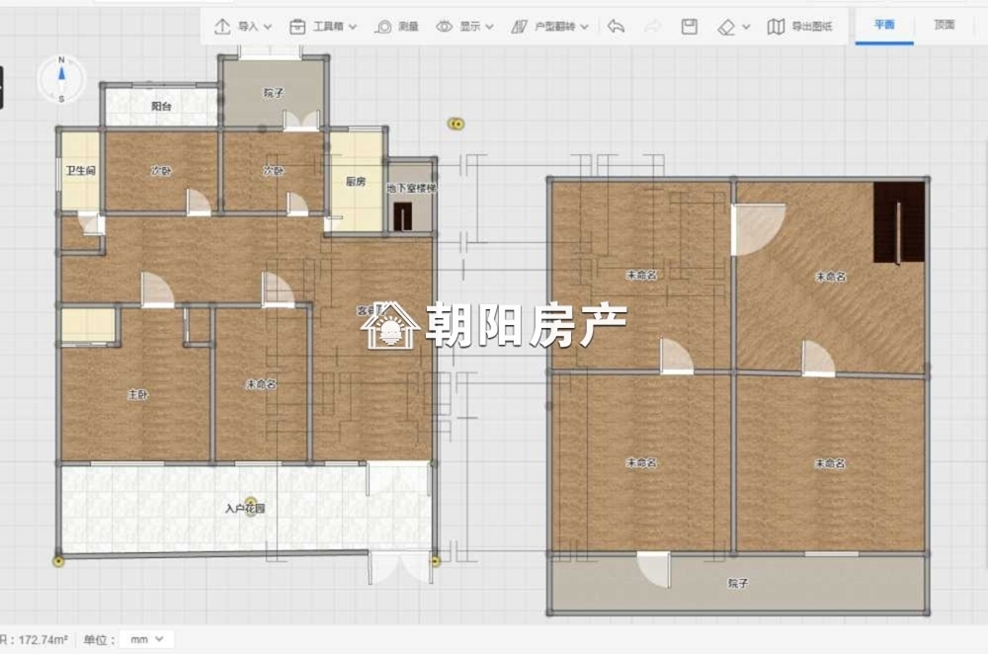This screenshot has height=654, width=988.
Task: Select the door on bottom 院子 wall
Action: coord(654,569)
